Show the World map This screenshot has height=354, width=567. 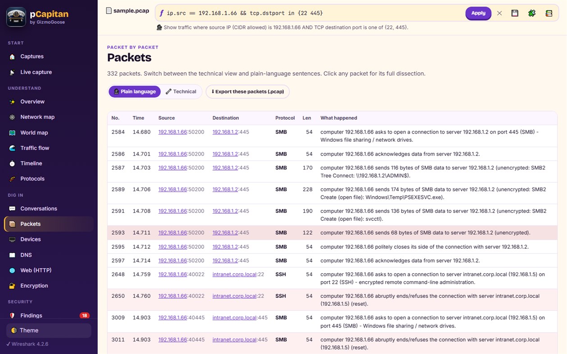[x=49, y=133]
